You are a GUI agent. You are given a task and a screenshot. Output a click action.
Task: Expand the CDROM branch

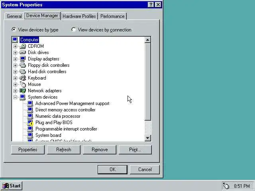coord(15,46)
